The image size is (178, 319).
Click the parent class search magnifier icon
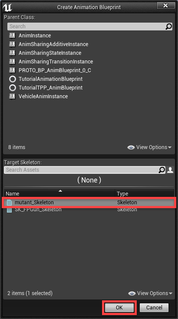tap(168, 27)
